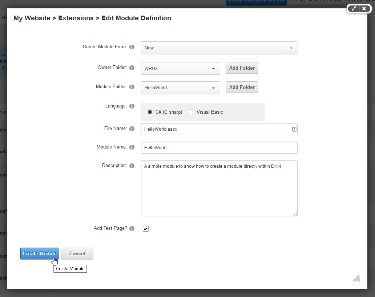Click info icon beside File Name

click(132, 129)
